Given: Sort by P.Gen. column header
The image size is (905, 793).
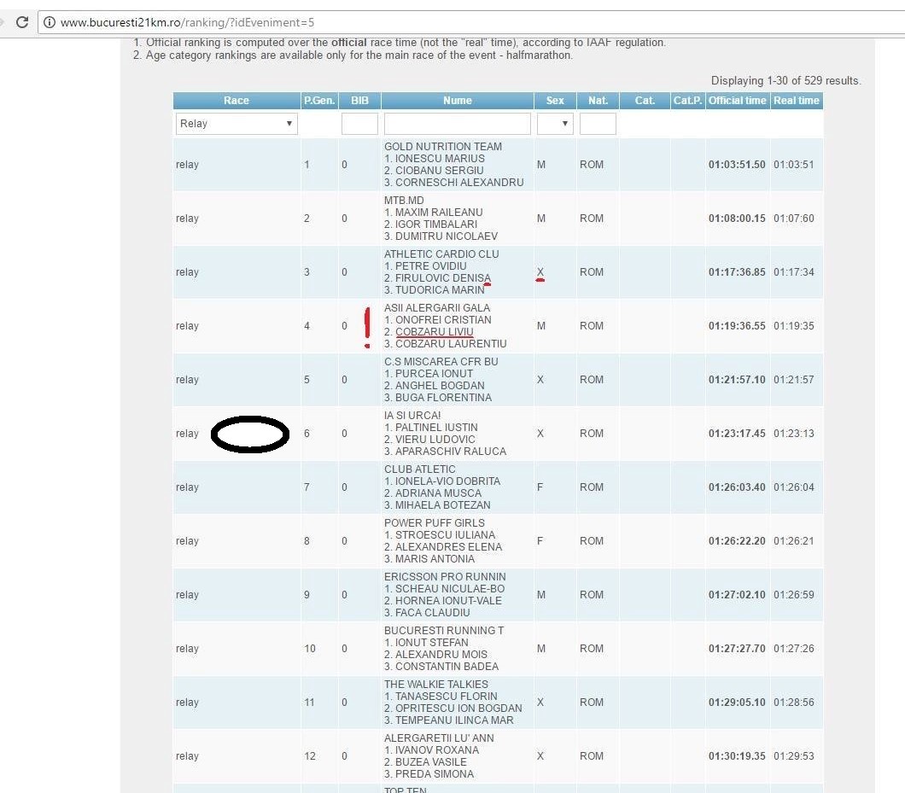Looking at the screenshot, I should tap(319, 101).
